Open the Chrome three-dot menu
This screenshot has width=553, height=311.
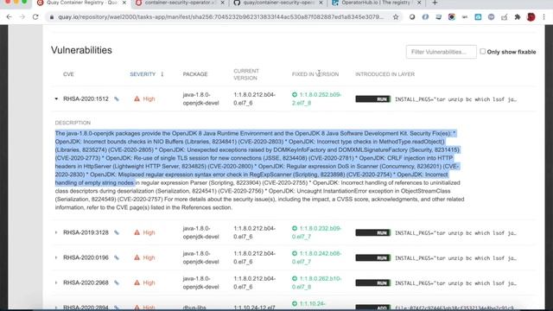(x=543, y=17)
